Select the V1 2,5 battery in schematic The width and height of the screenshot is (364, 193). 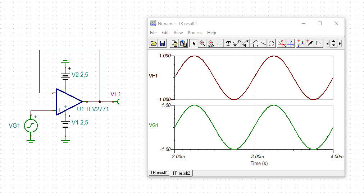65,124
